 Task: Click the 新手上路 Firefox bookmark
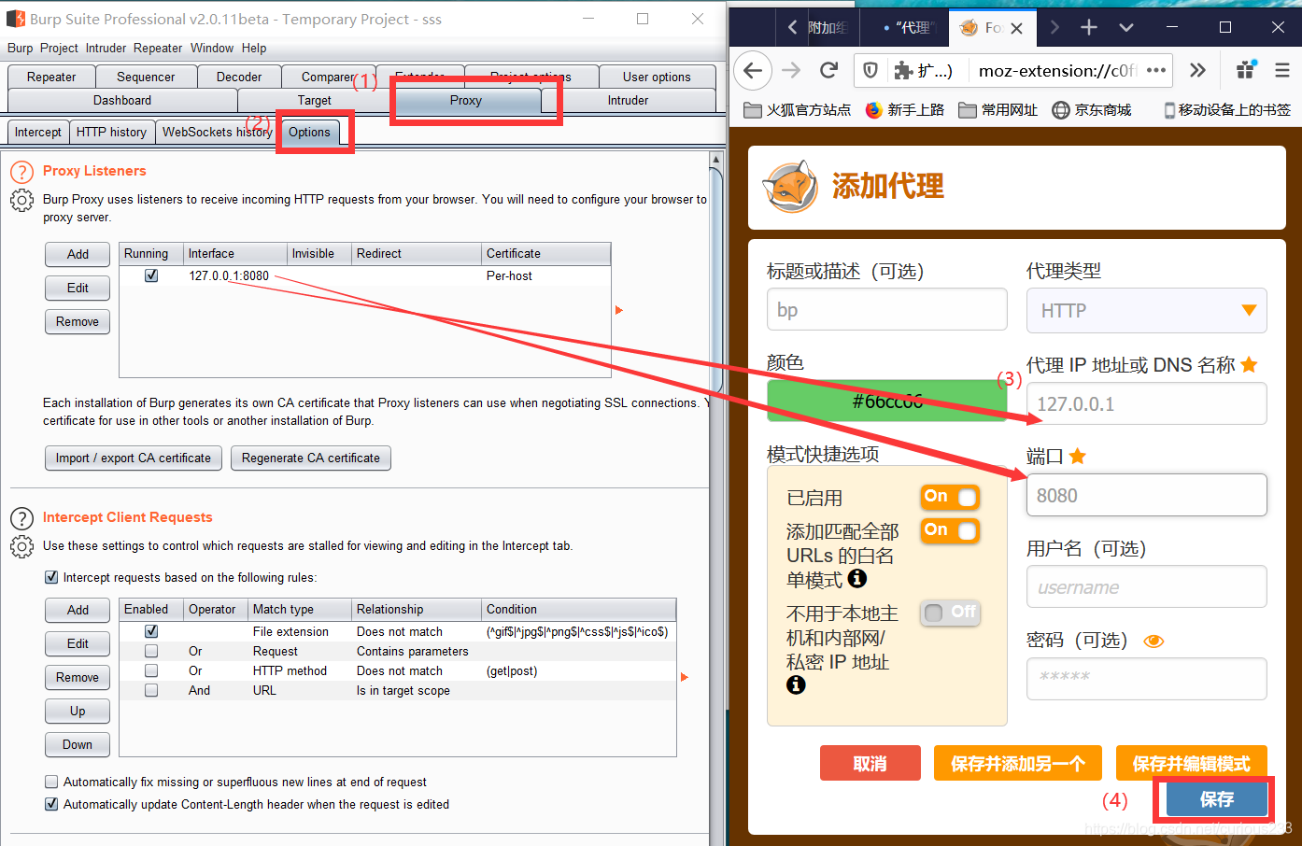[905, 110]
